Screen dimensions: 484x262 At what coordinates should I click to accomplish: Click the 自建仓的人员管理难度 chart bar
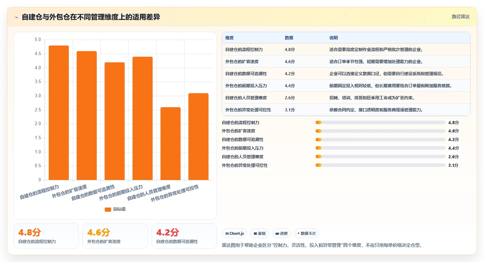(x=171, y=143)
